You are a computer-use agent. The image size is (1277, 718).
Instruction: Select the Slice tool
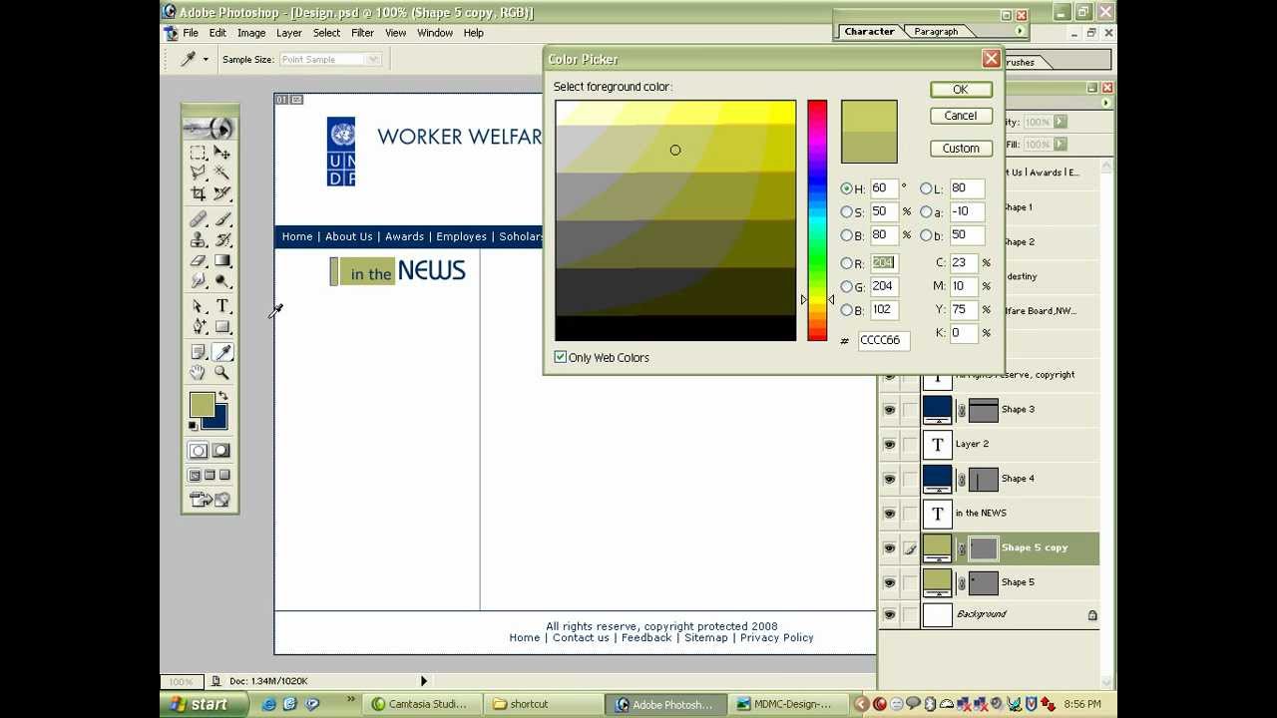222,193
